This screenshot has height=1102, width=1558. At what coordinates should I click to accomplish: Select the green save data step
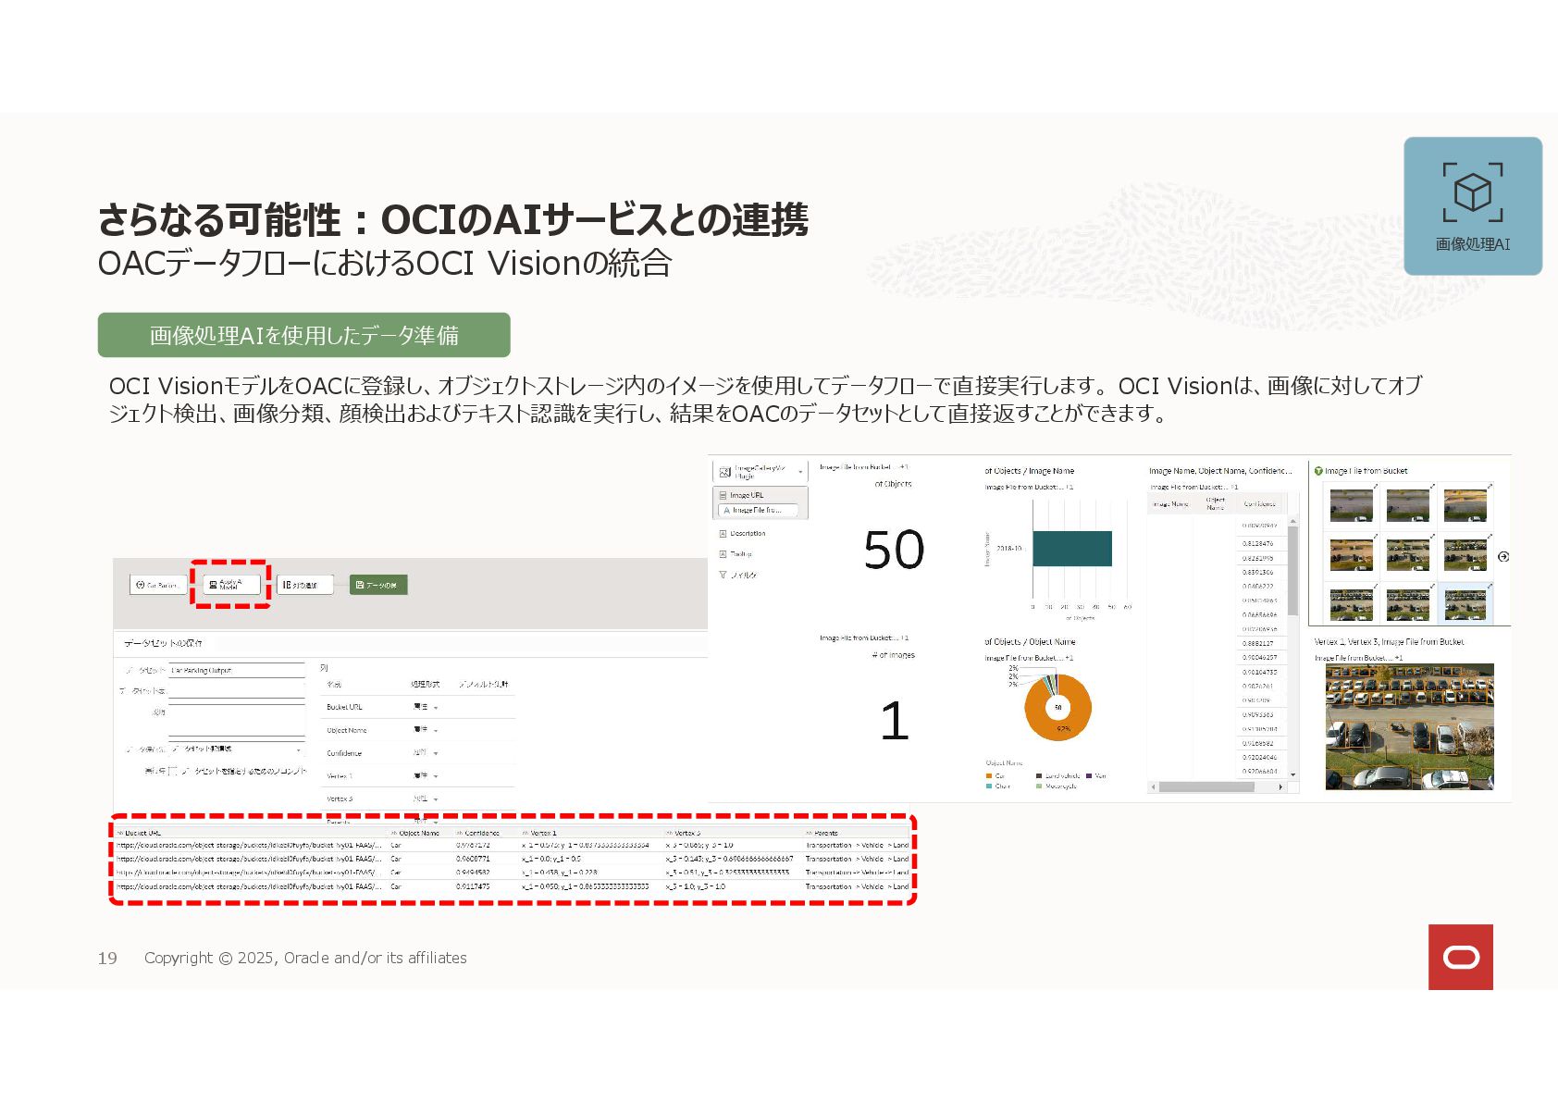click(378, 585)
